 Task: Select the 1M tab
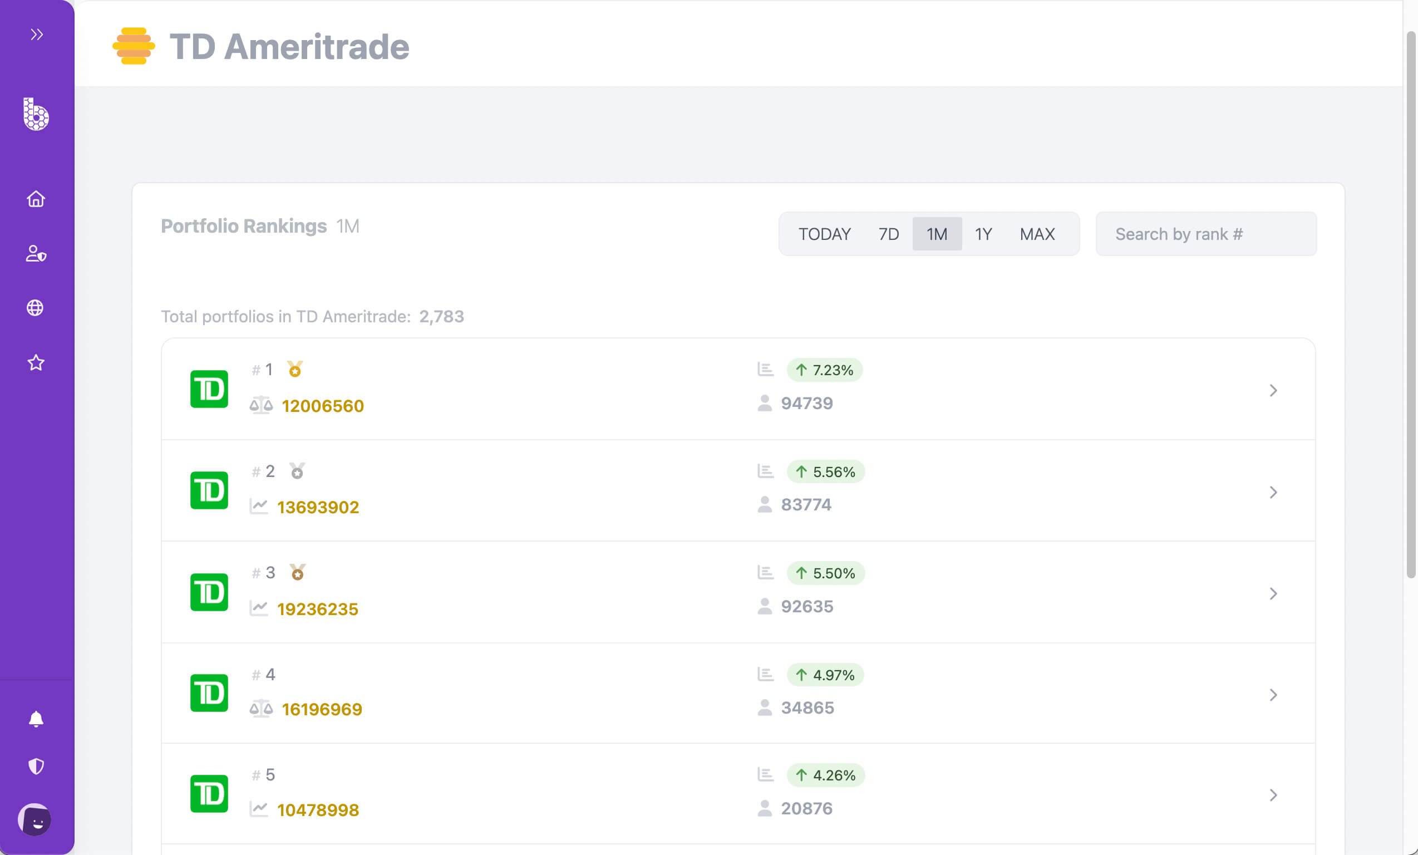936,234
